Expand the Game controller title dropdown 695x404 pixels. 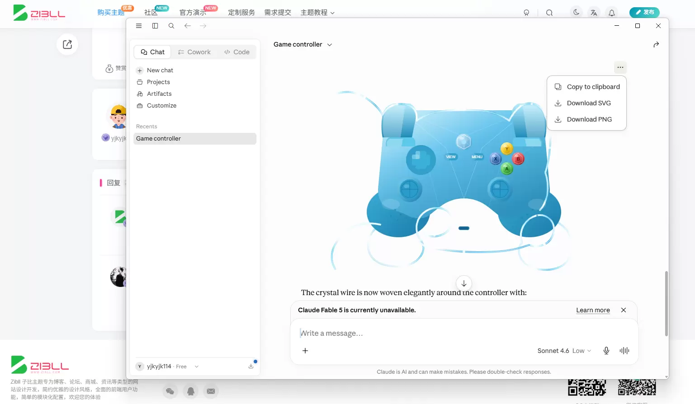click(303, 44)
